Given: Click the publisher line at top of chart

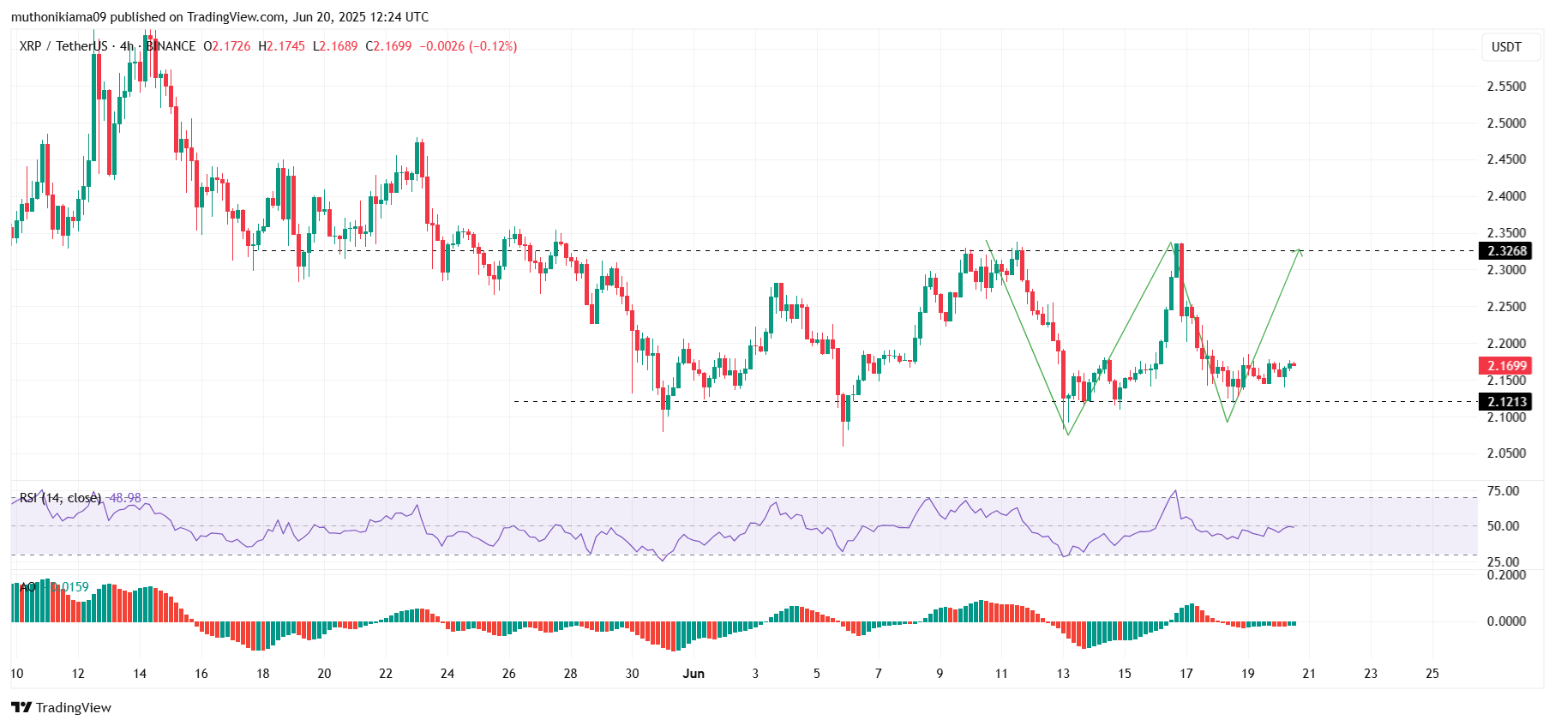Looking at the screenshot, I should [219, 17].
